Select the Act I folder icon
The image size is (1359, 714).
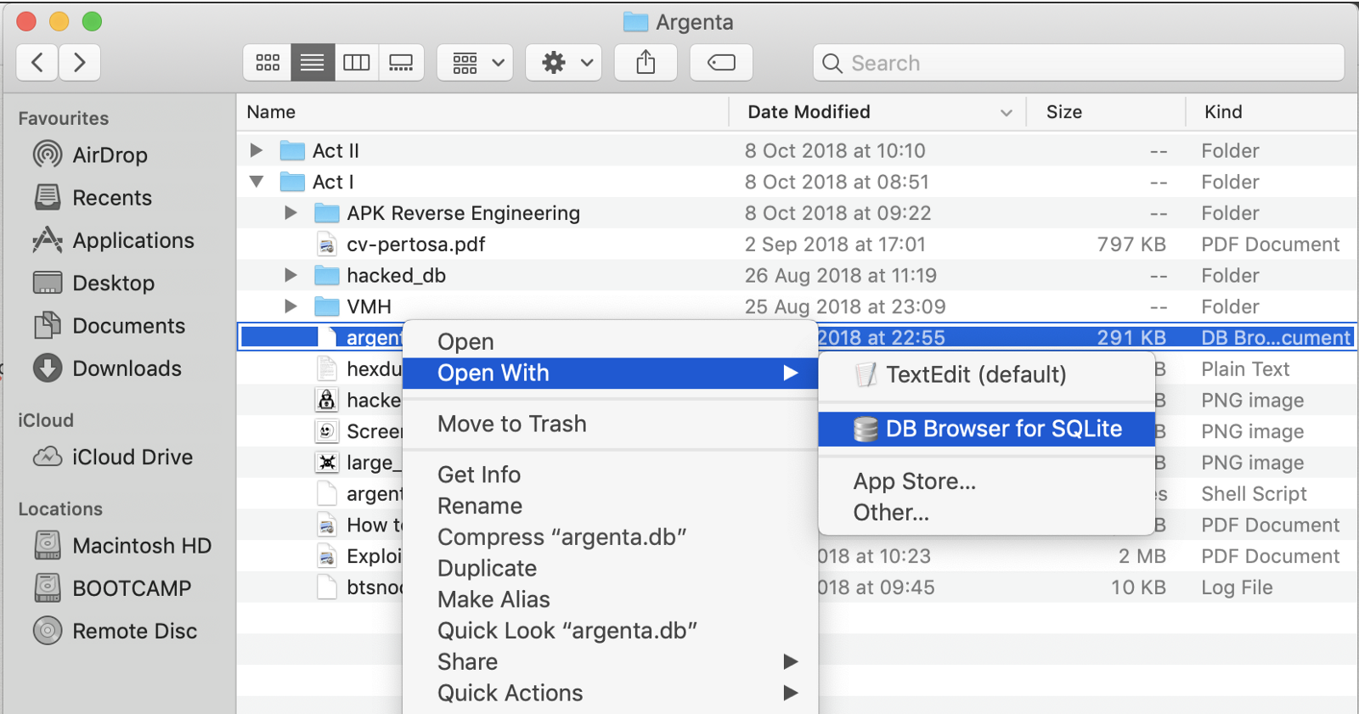[292, 182]
